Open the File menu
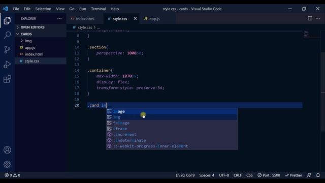325x183 pixels. coord(16,9)
